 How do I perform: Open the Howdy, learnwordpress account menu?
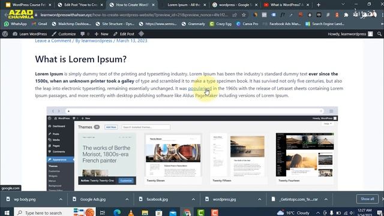[350, 34]
